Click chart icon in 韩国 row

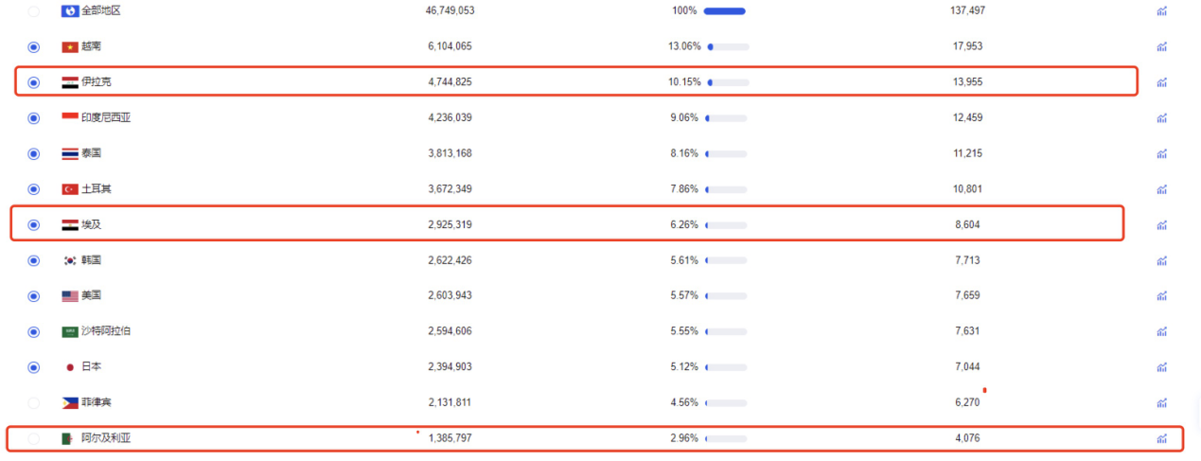point(1161,260)
